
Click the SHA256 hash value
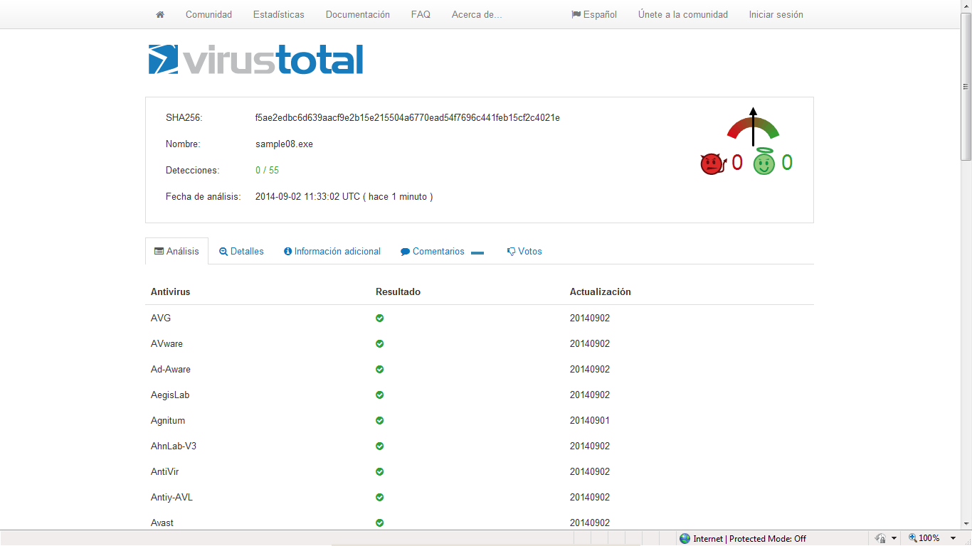click(x=408, y=117)
